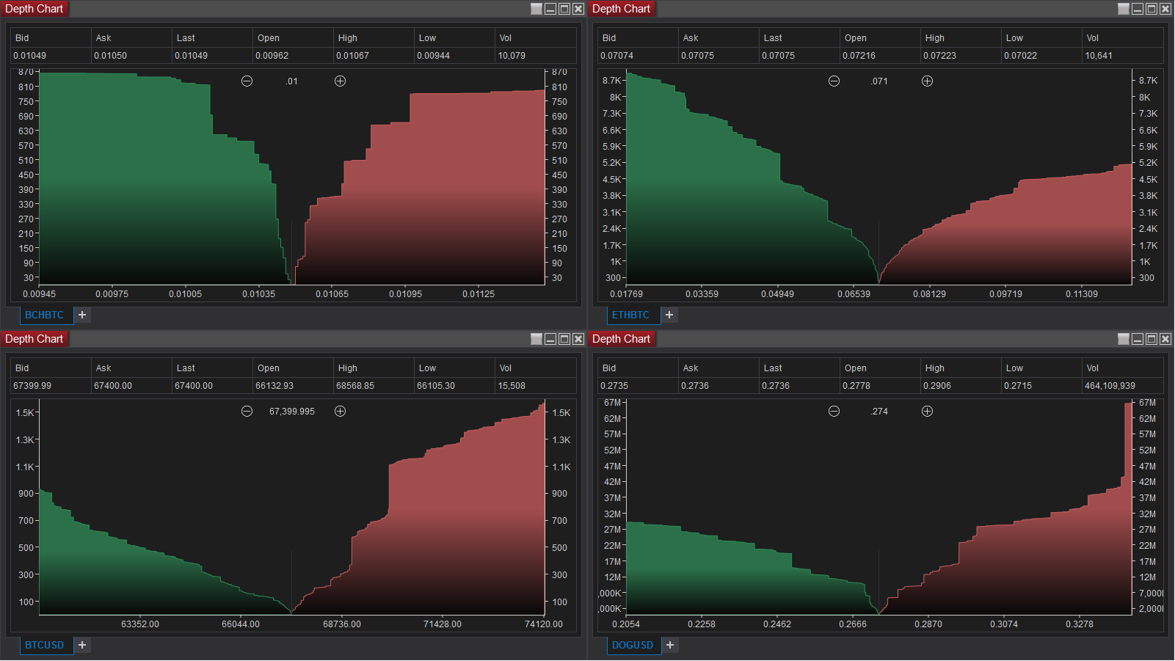Activate the DOGUSD tab

click(x=632, y=645)
